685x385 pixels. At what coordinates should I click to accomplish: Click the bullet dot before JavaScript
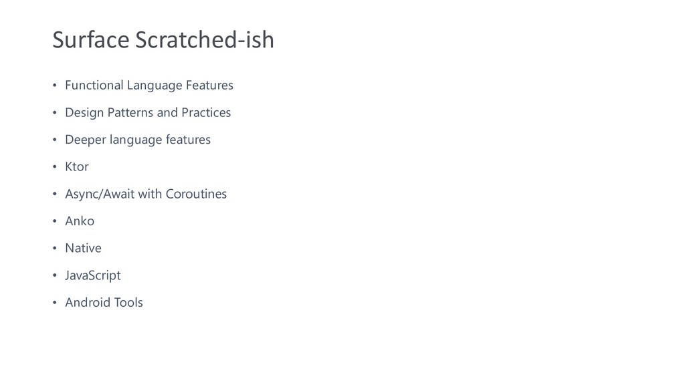pos(55,275)
